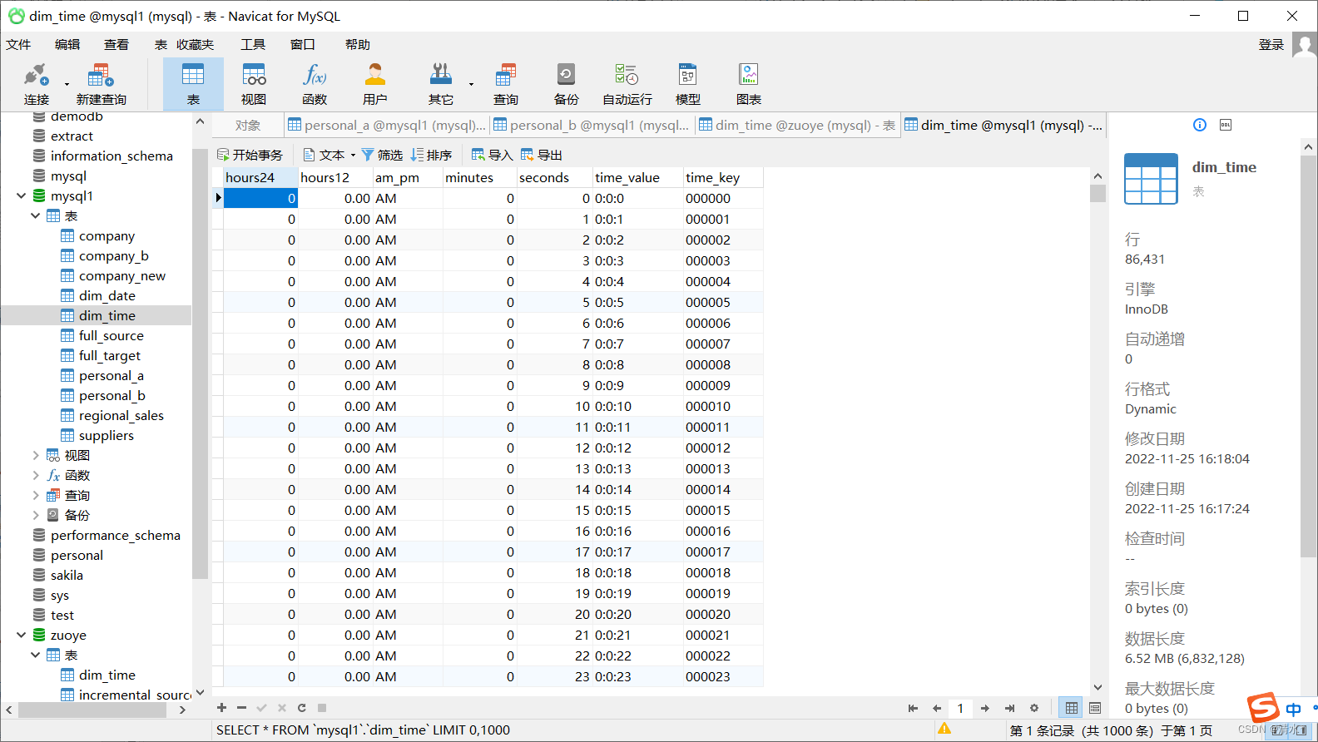The height and width of the screenshot is (742, 1318).
Task: Click the 新建查询 new query icon
Action: pos(101,84)
